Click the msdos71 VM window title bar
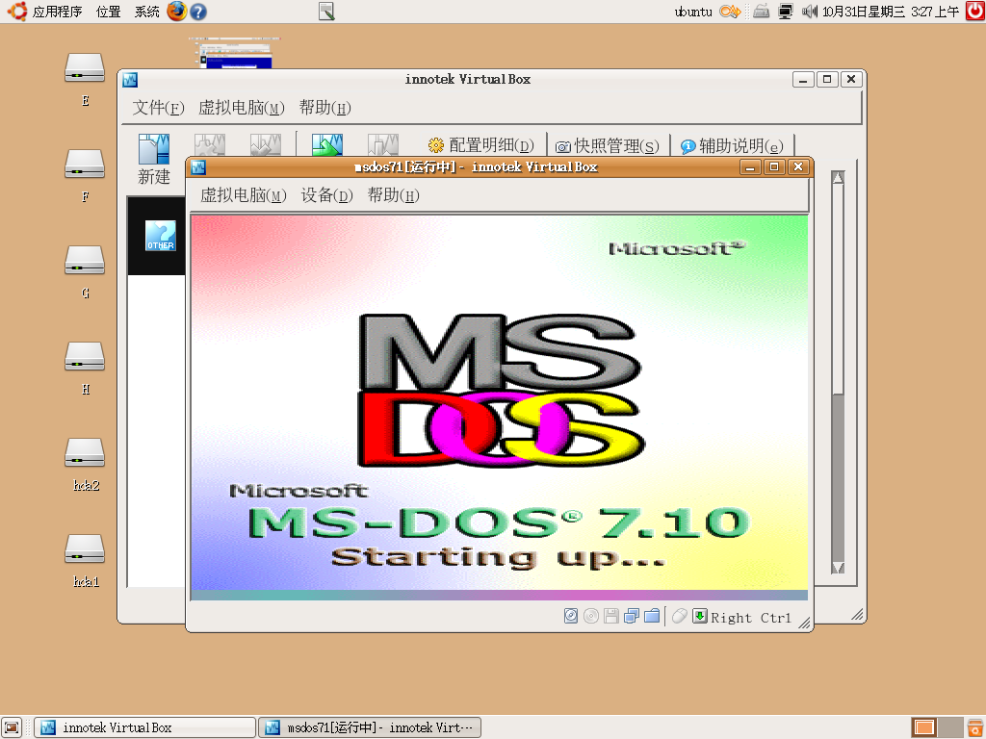 (475, 166)
